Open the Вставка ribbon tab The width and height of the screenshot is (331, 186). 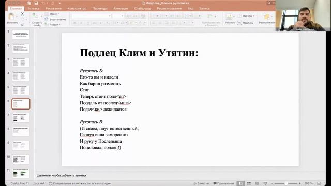point(34,9)
